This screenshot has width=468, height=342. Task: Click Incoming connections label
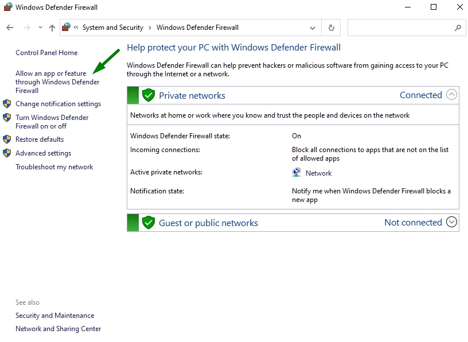click(x=165, y=150)
